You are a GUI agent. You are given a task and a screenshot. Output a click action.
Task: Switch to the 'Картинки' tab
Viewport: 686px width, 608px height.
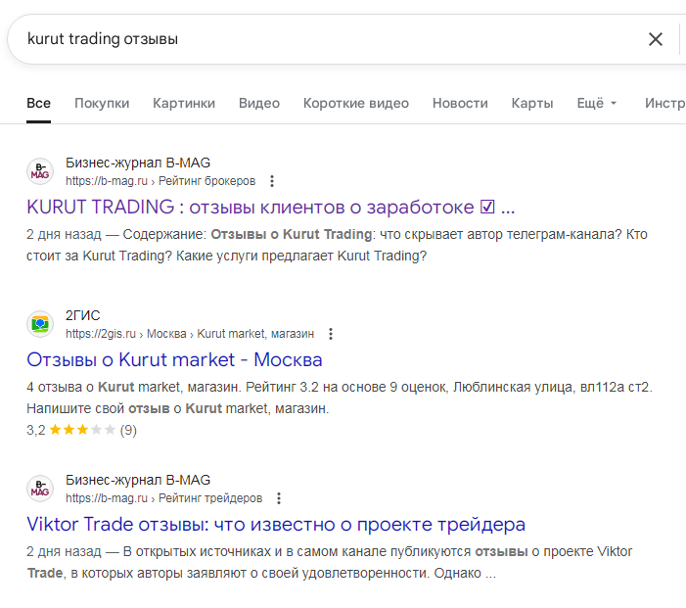click(184, 103)
